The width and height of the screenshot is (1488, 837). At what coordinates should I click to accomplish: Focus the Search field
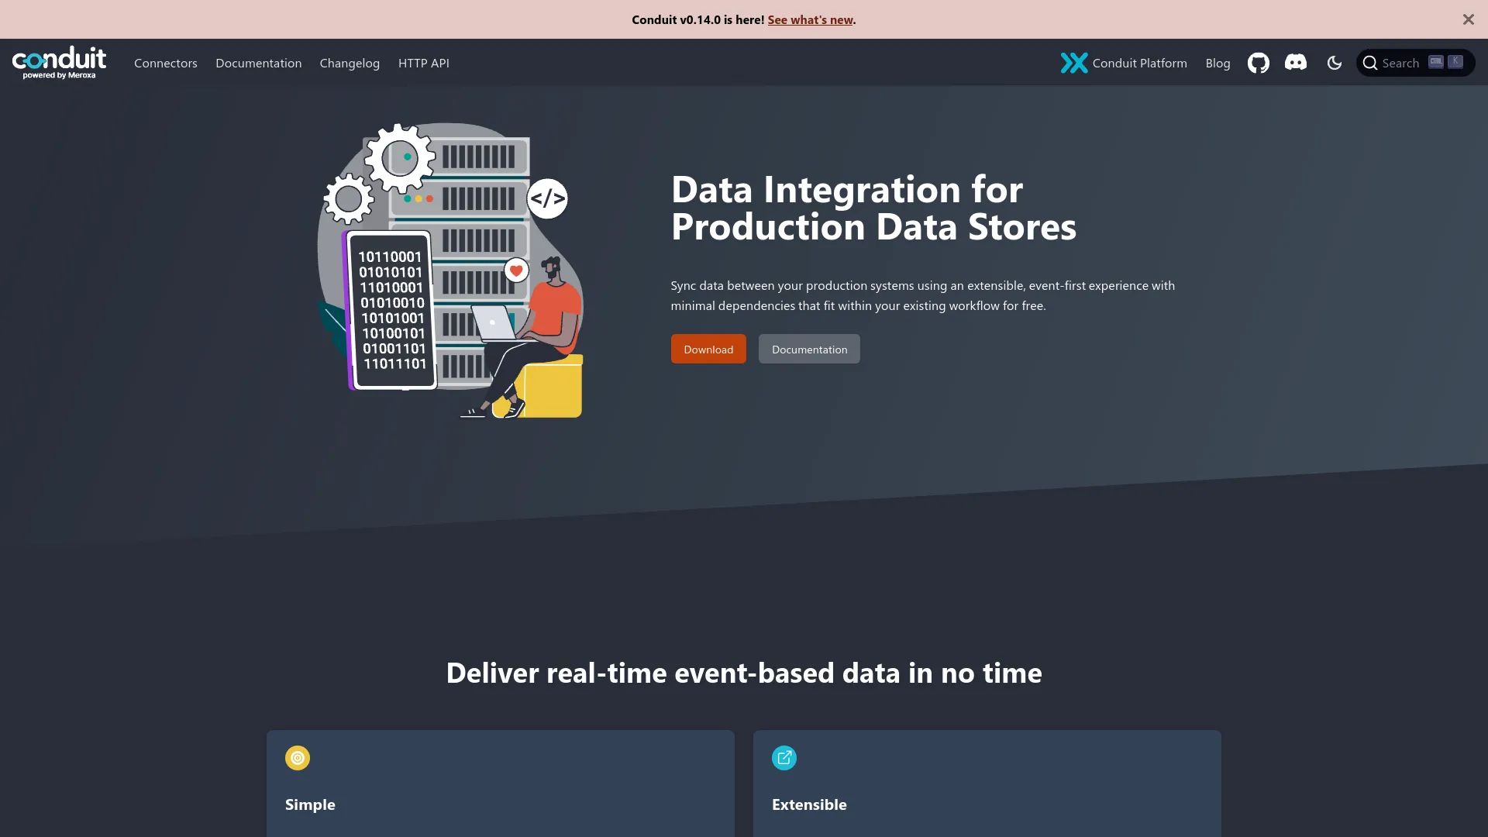[x=1415, y=63]
